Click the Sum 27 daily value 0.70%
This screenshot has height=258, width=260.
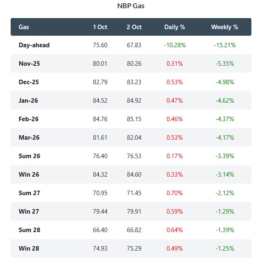[x=174, y=193]
